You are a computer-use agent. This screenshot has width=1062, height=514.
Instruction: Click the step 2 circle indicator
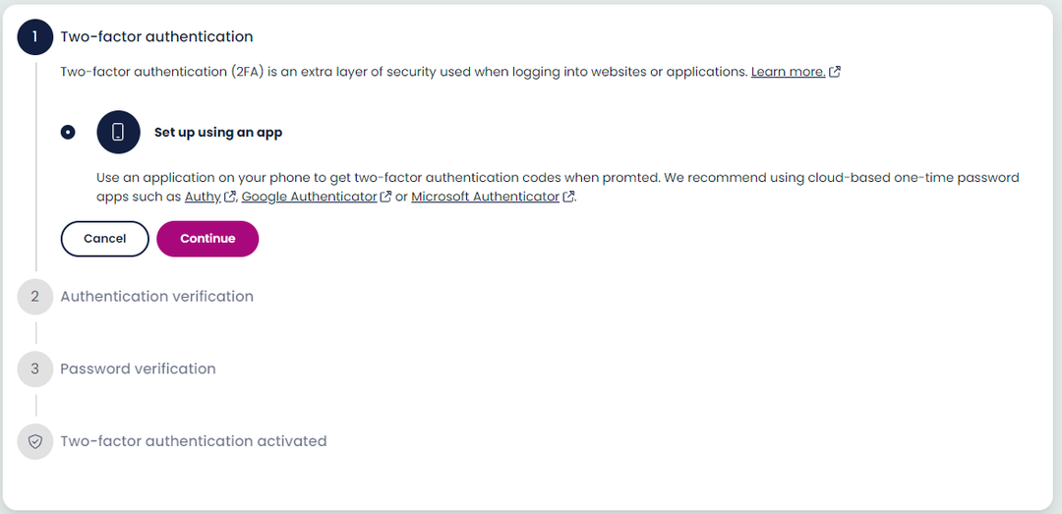click(x=34, y=296)
